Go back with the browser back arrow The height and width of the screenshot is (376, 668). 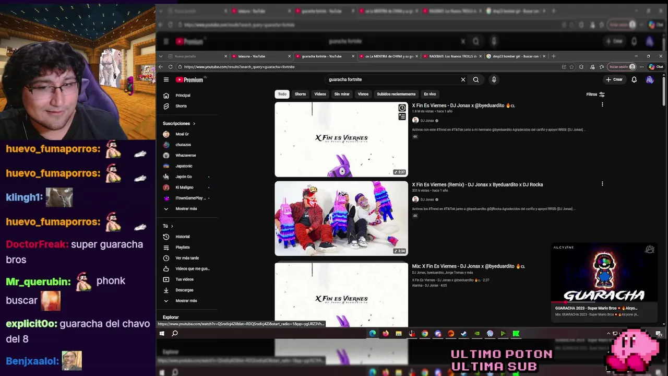[x=161, y=67]
